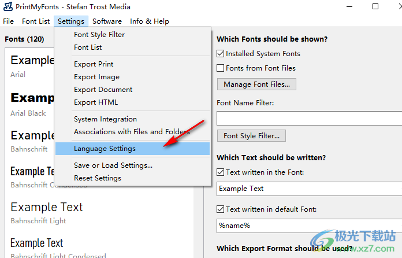Toggle Text written in default Font checkbox
The height and width of the screenshot is (258, 402).
point(220,209)
